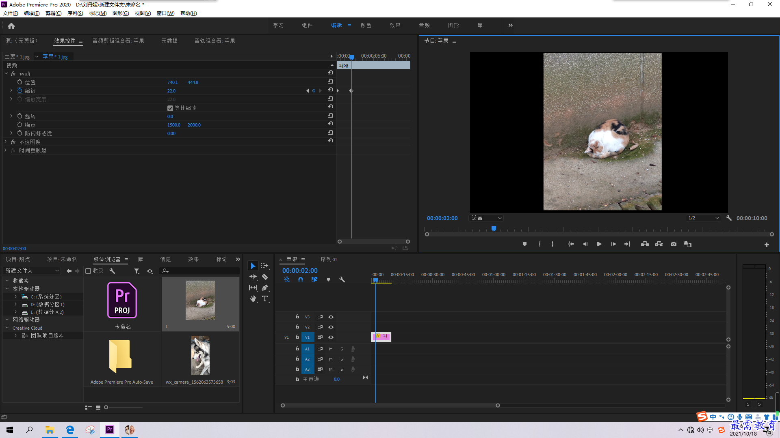This screenshot has height=438, width=780.
Task: Select the Ripple Edit tool
Action: click(x=253, y=277)
